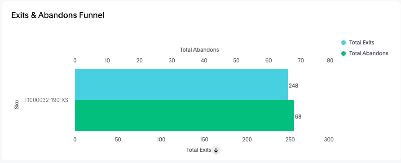Click the 100 tick on Total Exits axis
Image resolution: width=401 pixels, height=163 pixels.
click(x=161, y=140)
